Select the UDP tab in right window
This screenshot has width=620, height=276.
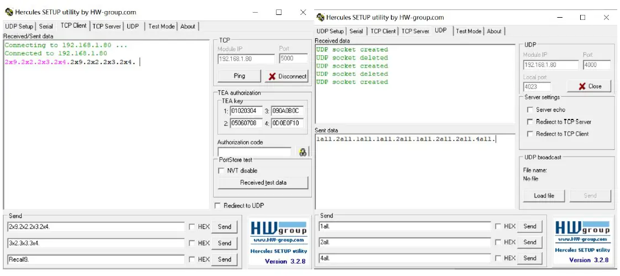[x=440, y=30]
